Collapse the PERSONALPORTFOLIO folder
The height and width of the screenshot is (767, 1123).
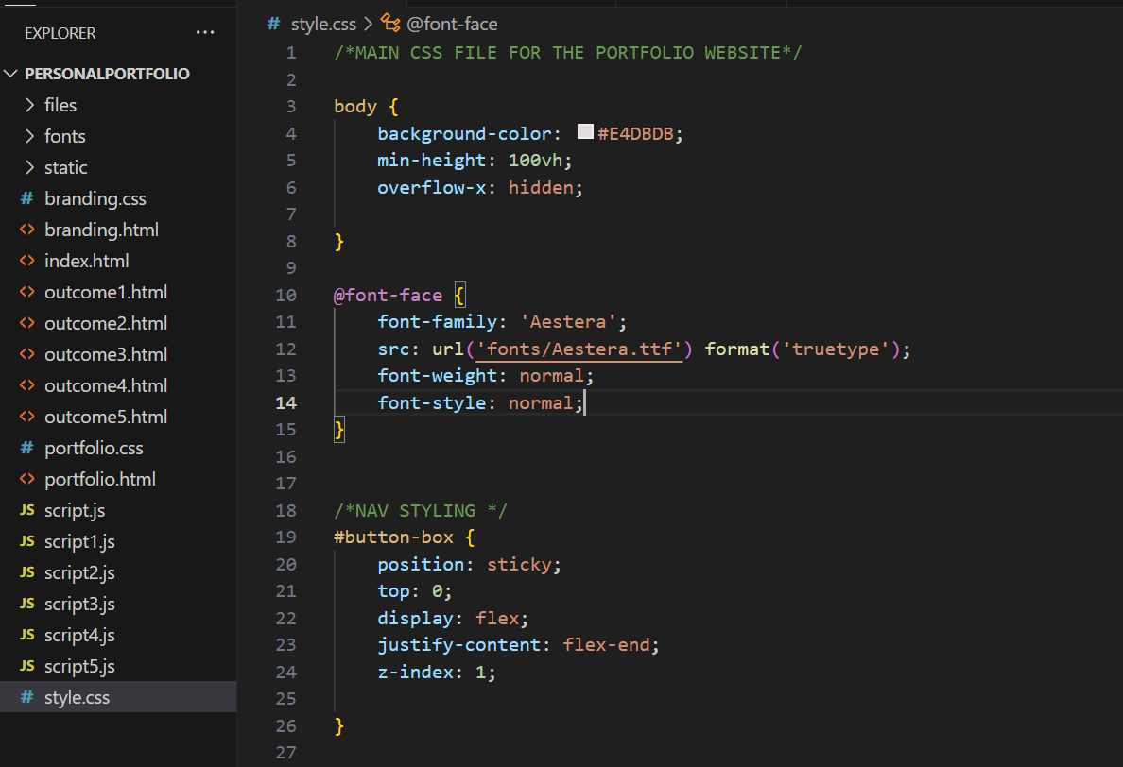(x=11, y=73)
